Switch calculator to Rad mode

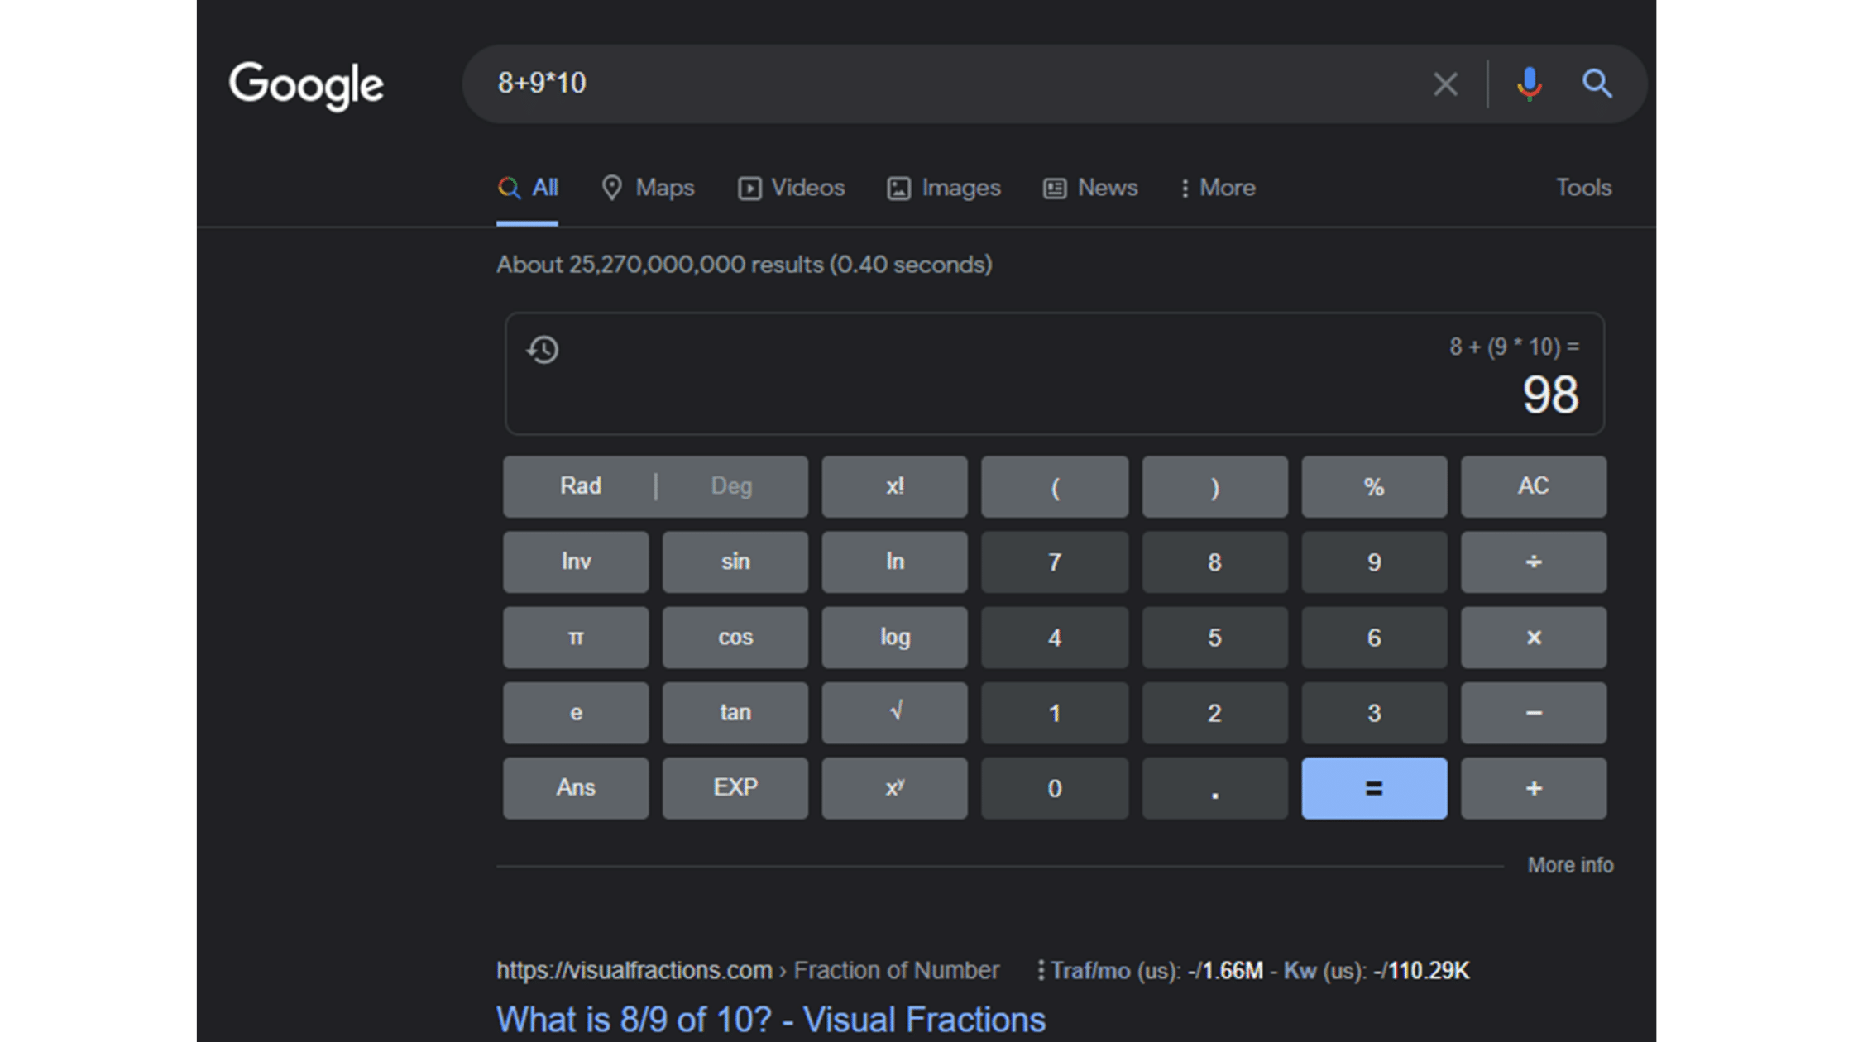580,486
